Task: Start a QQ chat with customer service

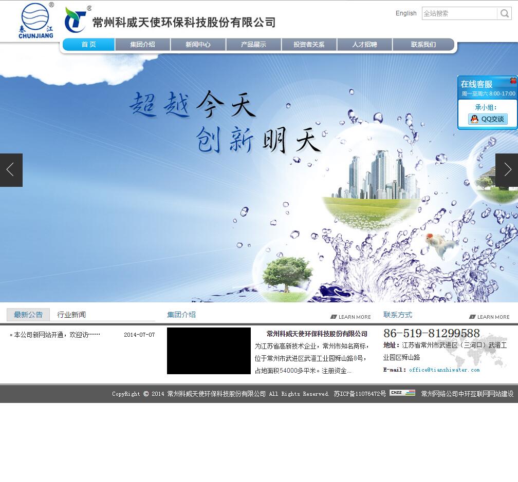Action: pos(488,119)
